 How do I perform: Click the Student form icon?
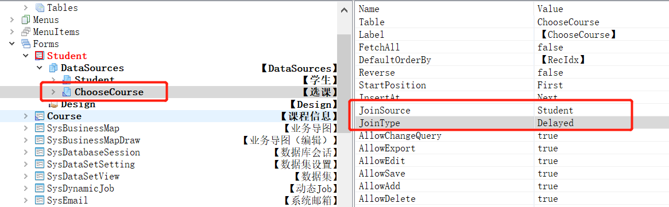(39, 56)
